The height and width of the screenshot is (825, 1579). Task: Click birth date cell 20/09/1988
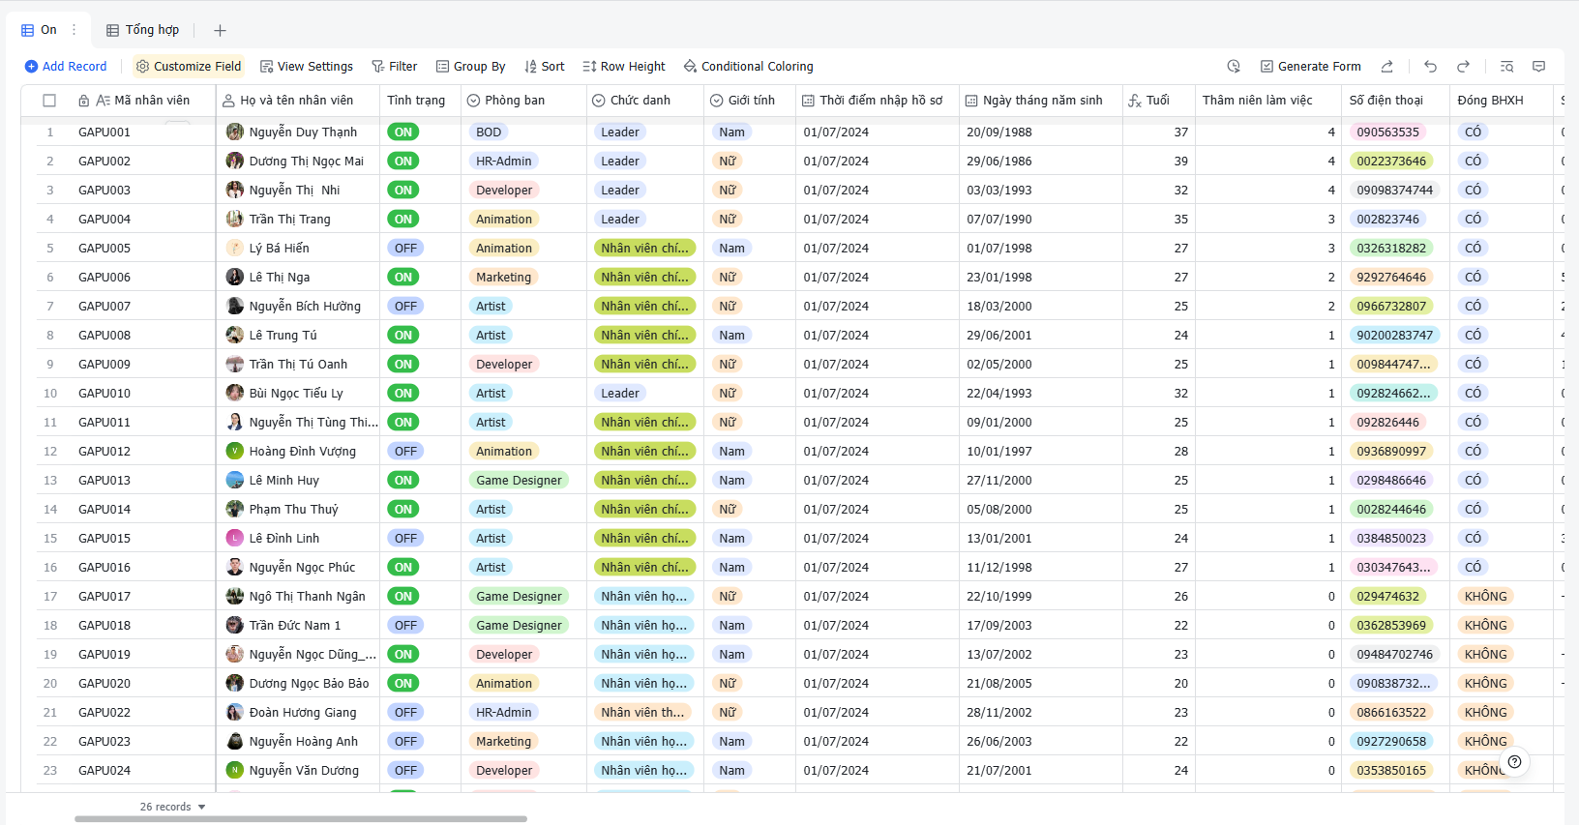(x=1040, y=132)
